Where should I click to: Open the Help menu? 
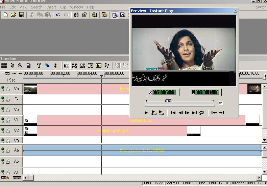point(91,7)
